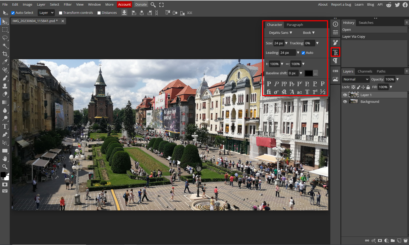Viewport: 409px width, 245px height.
Task: Enable Transform controls checkbox
Action: (61, 13)
